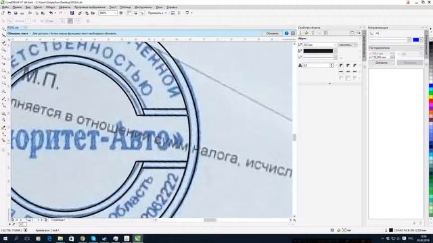Choose the mitered corners outline icon

(x=341, y=65)
